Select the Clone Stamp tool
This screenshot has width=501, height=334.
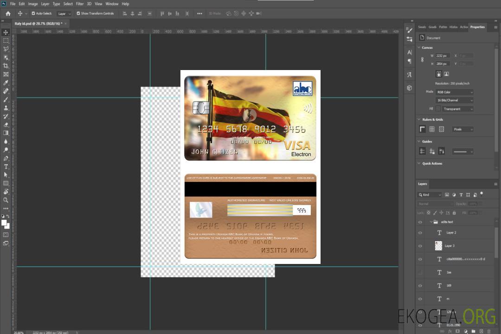6,108
